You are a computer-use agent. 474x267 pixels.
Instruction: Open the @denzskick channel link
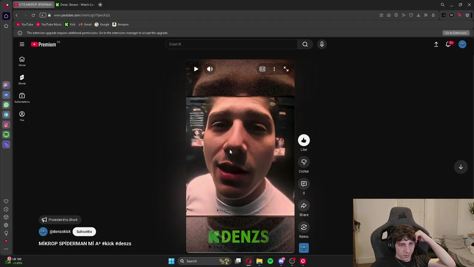60,232
